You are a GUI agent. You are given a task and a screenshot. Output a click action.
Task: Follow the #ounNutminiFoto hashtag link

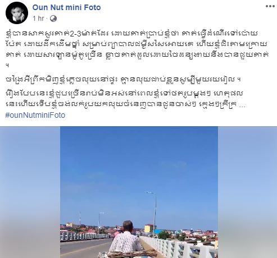[x=35, y=115]
